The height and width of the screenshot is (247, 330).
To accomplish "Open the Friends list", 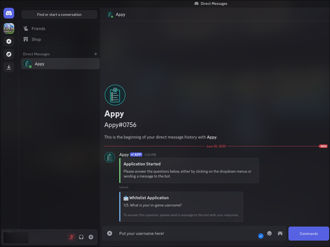I will coord(60,29).
